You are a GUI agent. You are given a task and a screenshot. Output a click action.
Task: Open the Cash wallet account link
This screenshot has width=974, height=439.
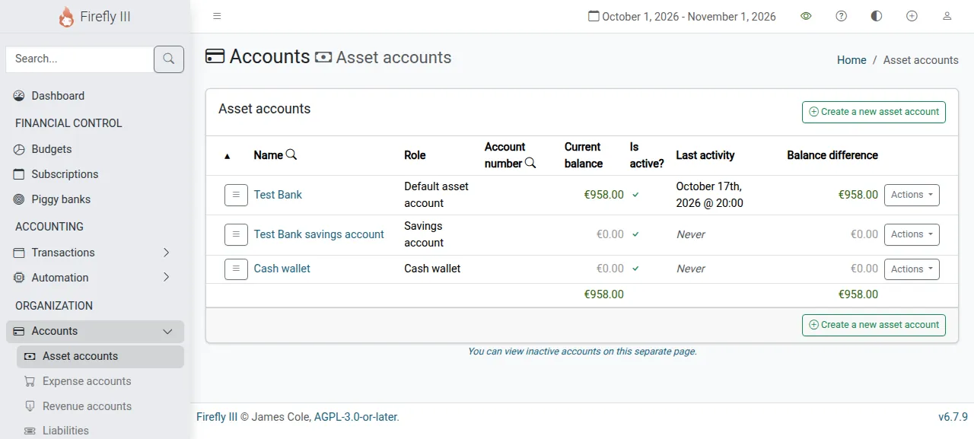[282, 269]
